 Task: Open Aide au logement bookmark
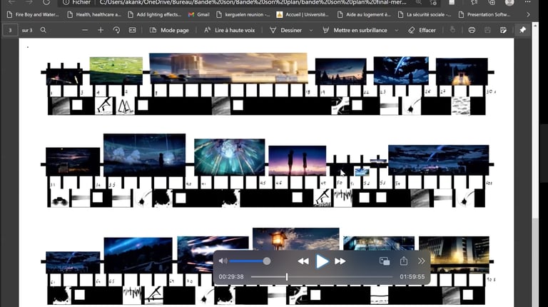click(364, 15)
